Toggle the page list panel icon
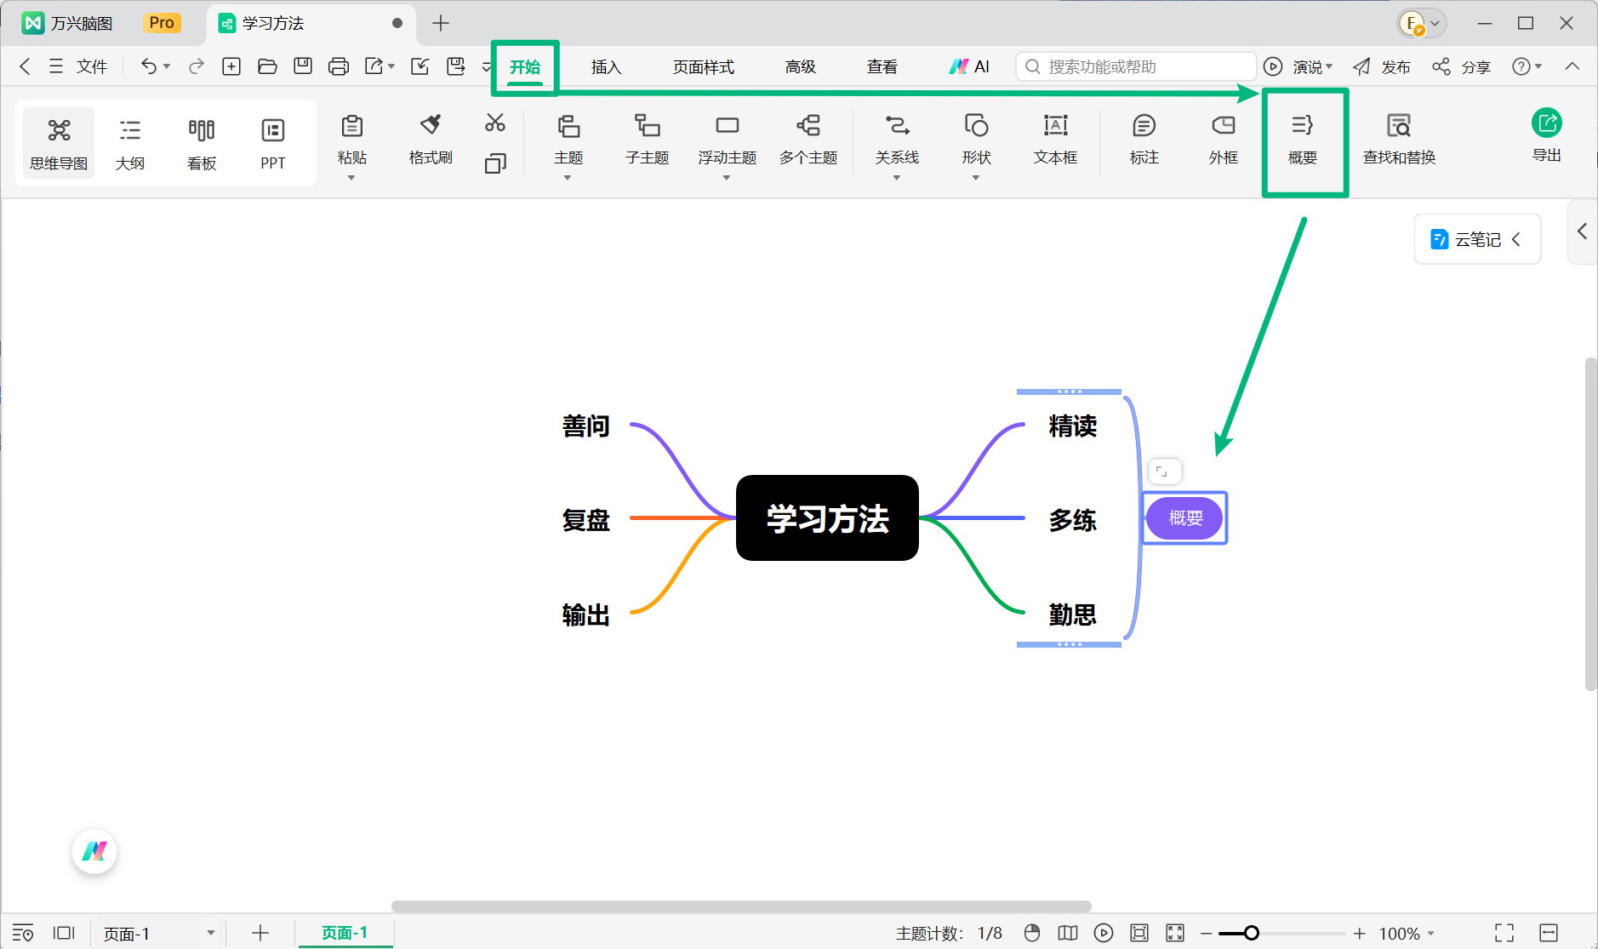 (64, 933)
